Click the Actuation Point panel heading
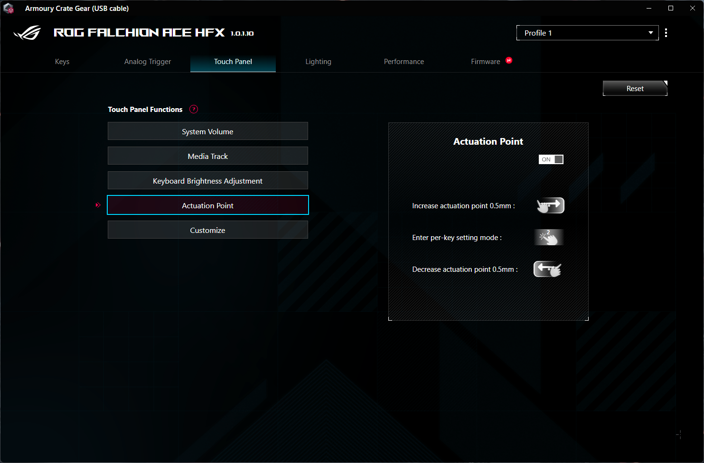Viewport: 704px width, 463px height. [x=488, y=141]
